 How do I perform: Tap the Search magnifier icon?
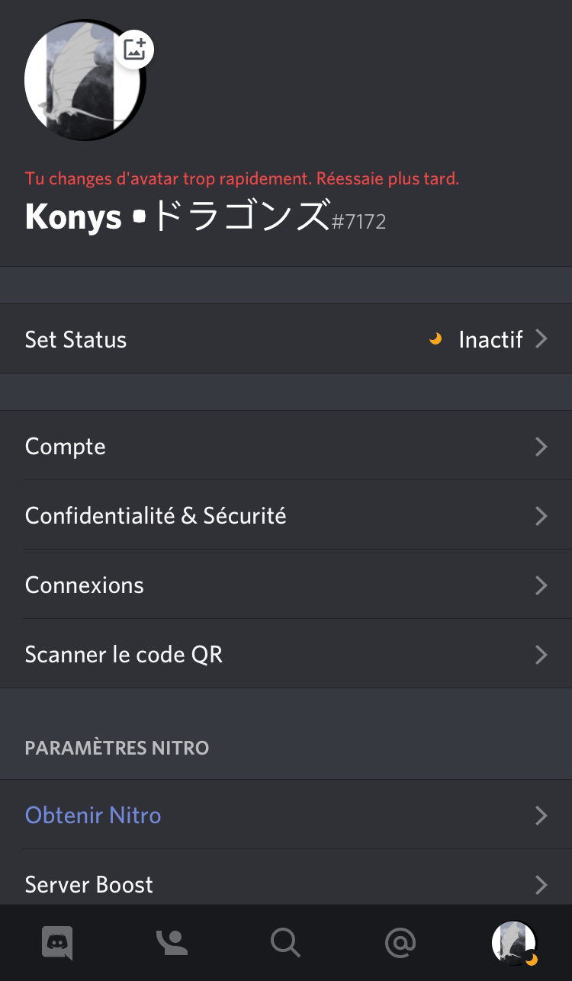point(285,943)
